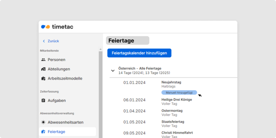Click the back arrow next to Zurück
Image resolution: width=276 pixels, height=138 pixels.
pyautogui.click(x=44, y=41)
